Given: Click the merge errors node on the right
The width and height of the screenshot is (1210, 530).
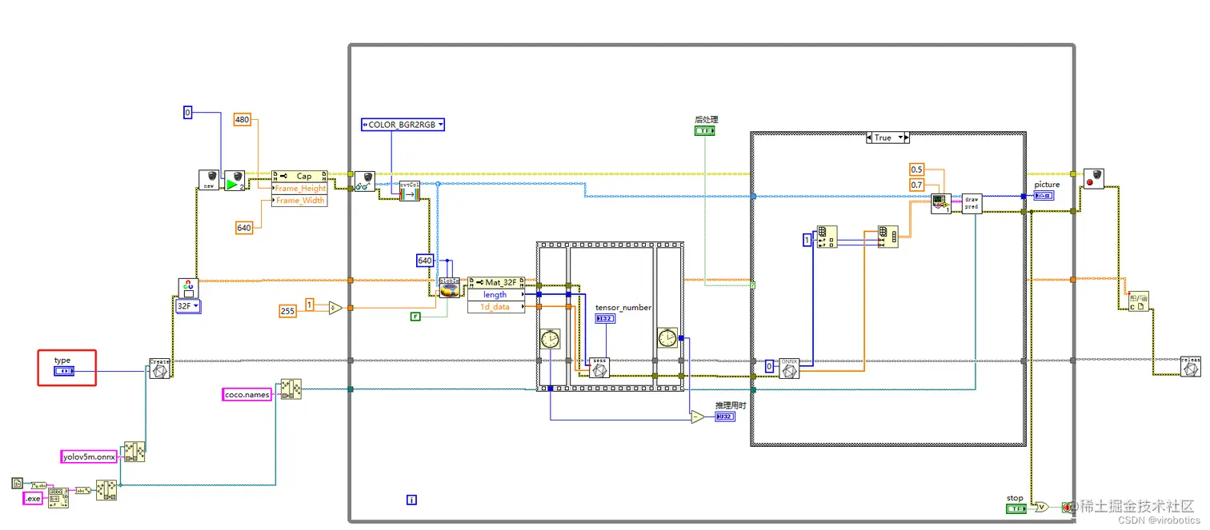Looking at the screenshot, I should 1139,301.
